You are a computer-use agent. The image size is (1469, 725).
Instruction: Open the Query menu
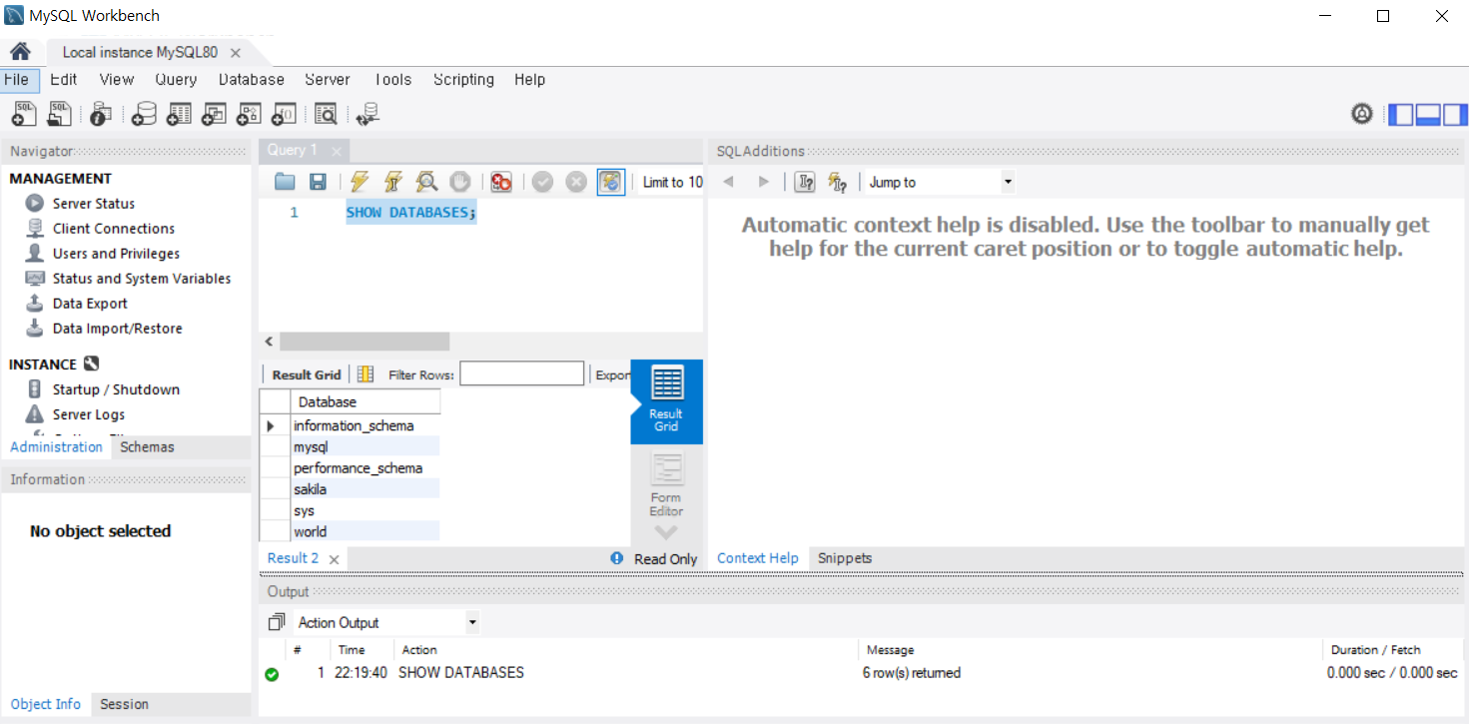click(x=176, y=80)
